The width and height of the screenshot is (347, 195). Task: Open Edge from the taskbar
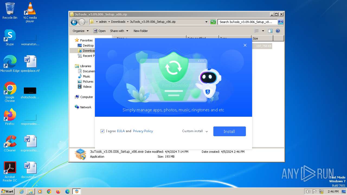click(68, 191)
